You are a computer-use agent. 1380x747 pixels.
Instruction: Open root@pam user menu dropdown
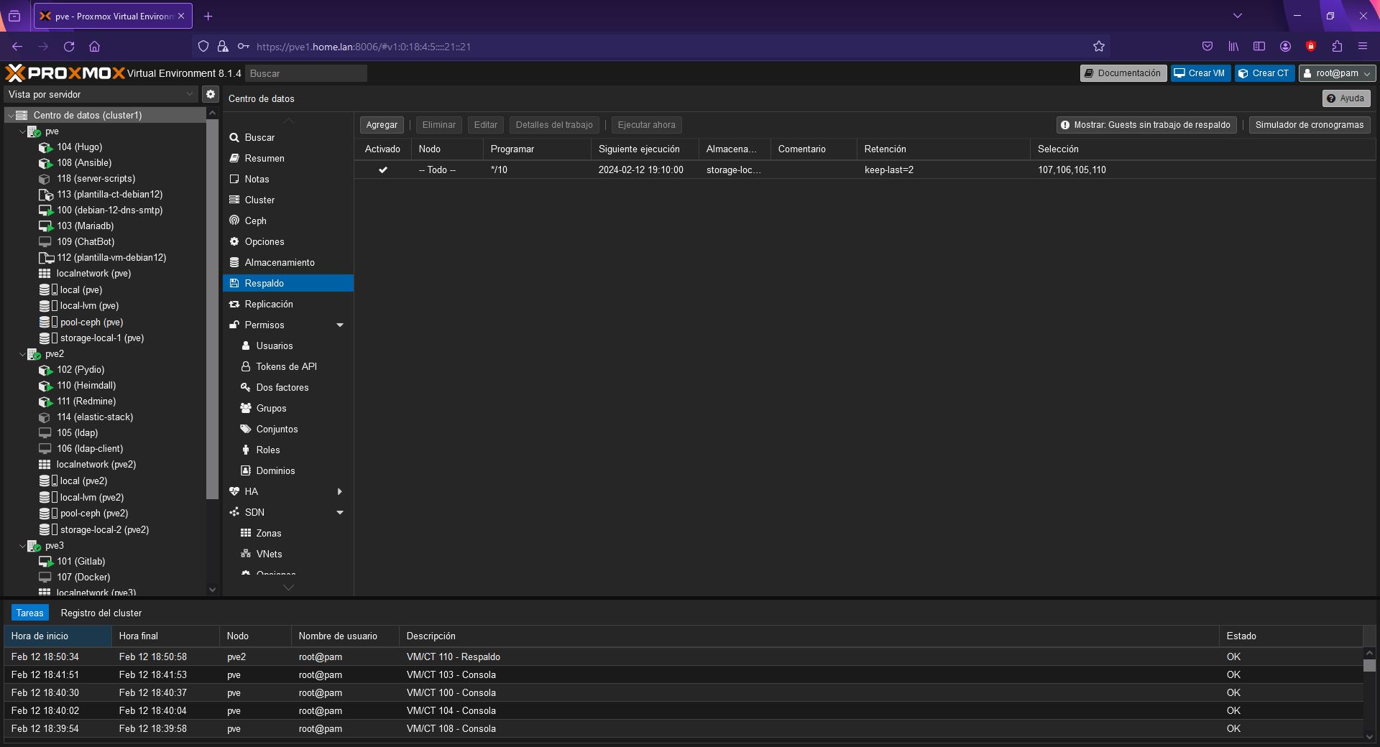(x=1337, y=73)
